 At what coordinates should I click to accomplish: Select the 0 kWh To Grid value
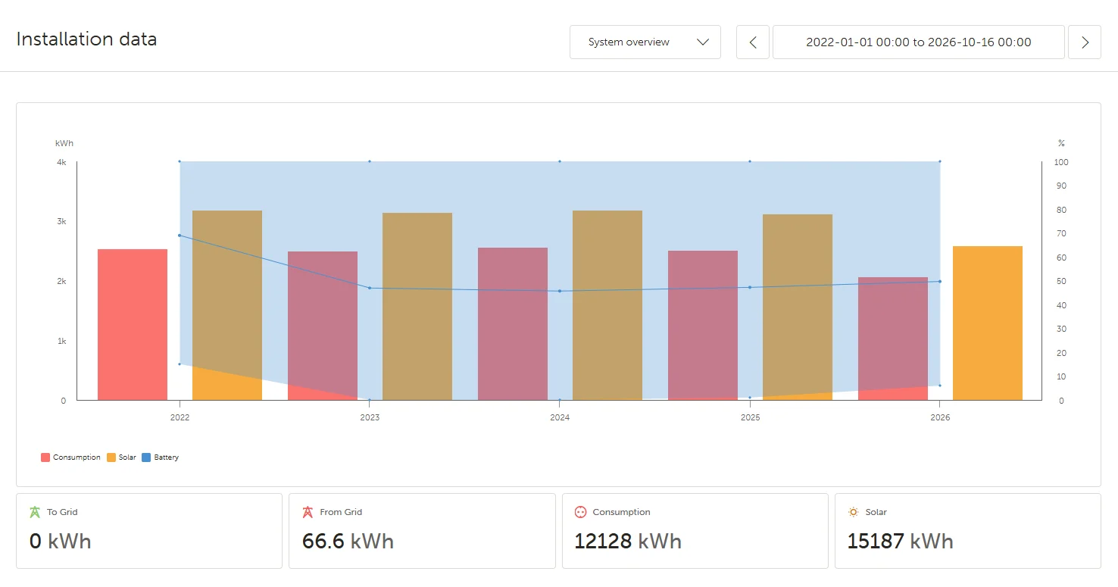pos(61,542)
